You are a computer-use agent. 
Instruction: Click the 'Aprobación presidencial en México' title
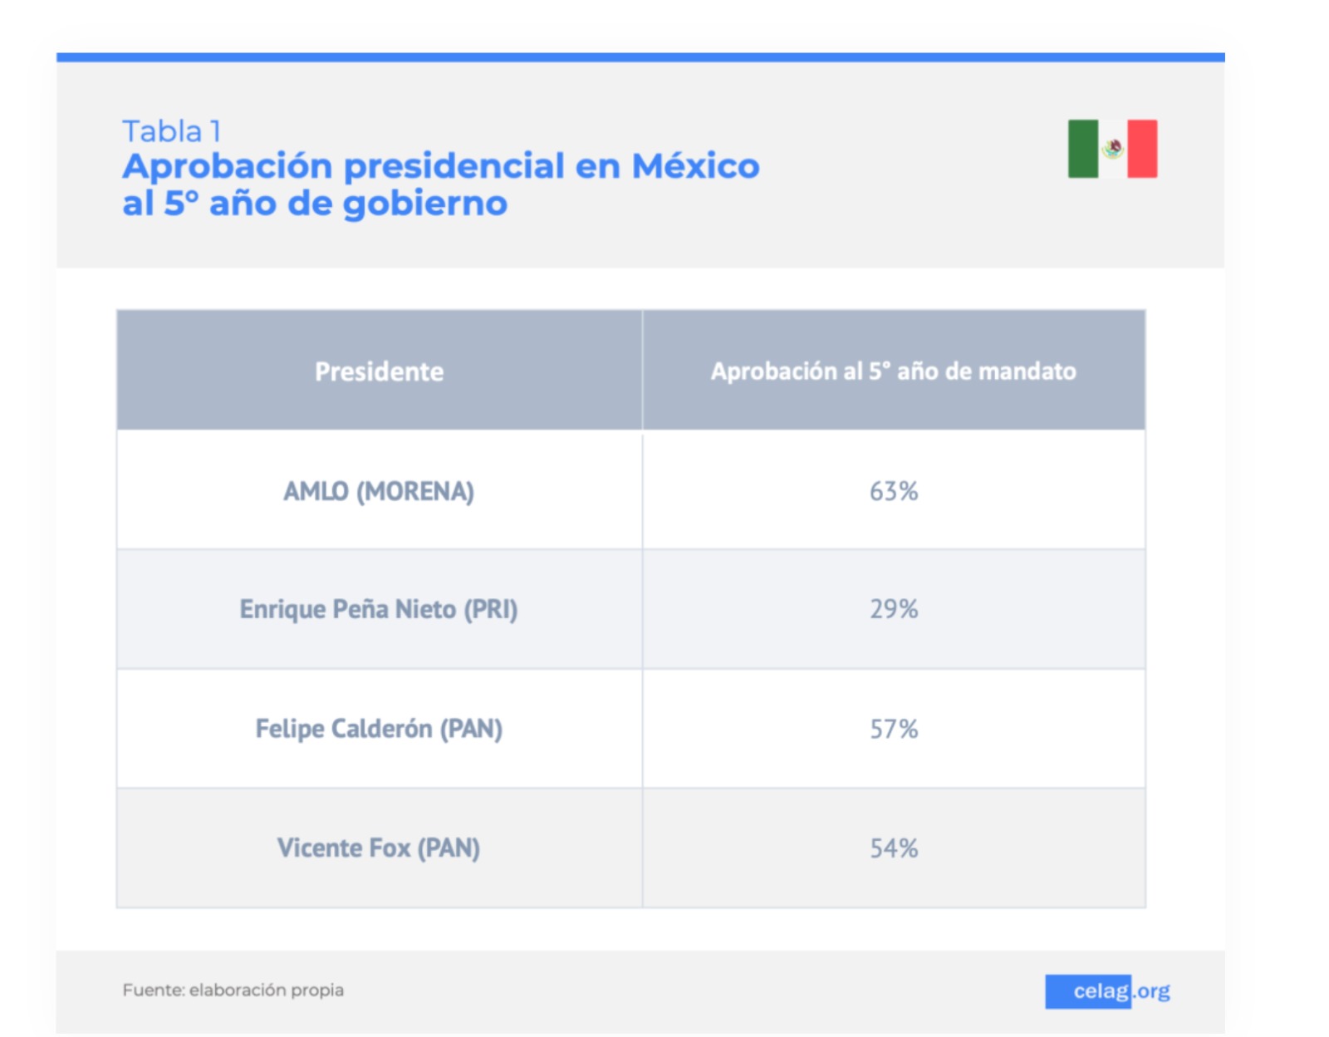(441, 166)
